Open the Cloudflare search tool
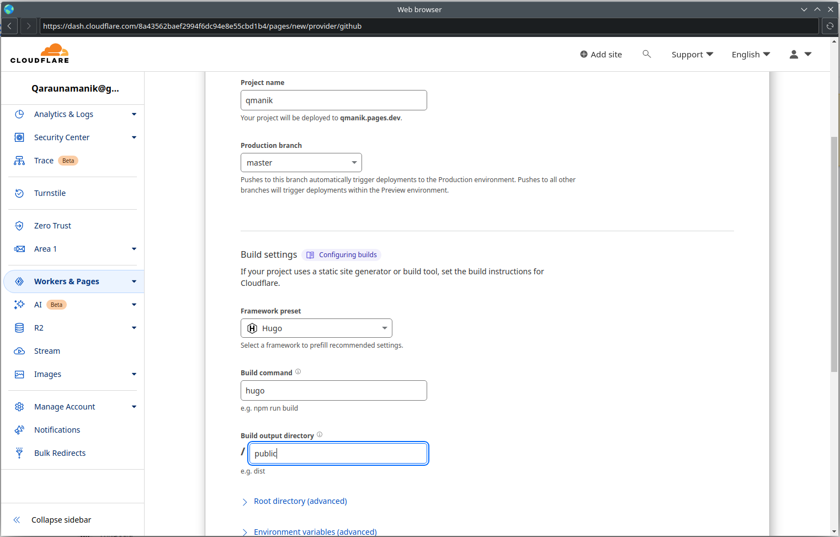The width and height of the screenshot is (840, 537). point(646,54)
